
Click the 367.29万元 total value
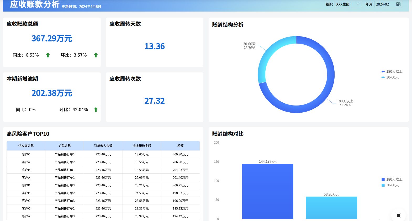[52, 39]
